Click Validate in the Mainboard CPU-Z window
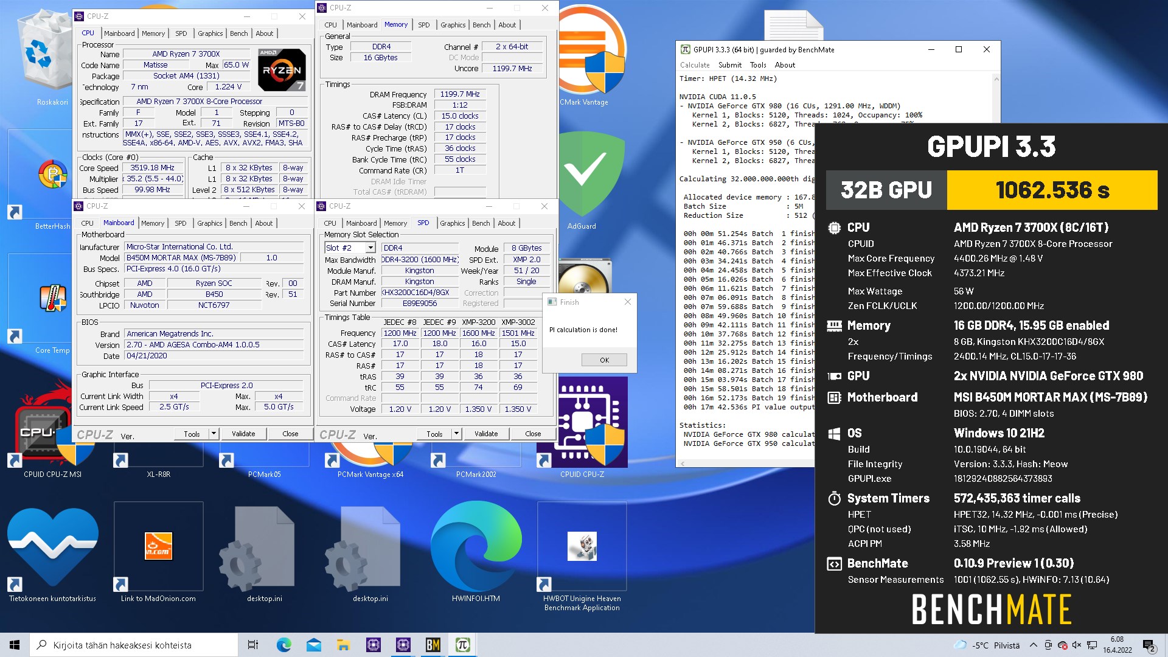1168x657 pixels. tap(243, 434)
